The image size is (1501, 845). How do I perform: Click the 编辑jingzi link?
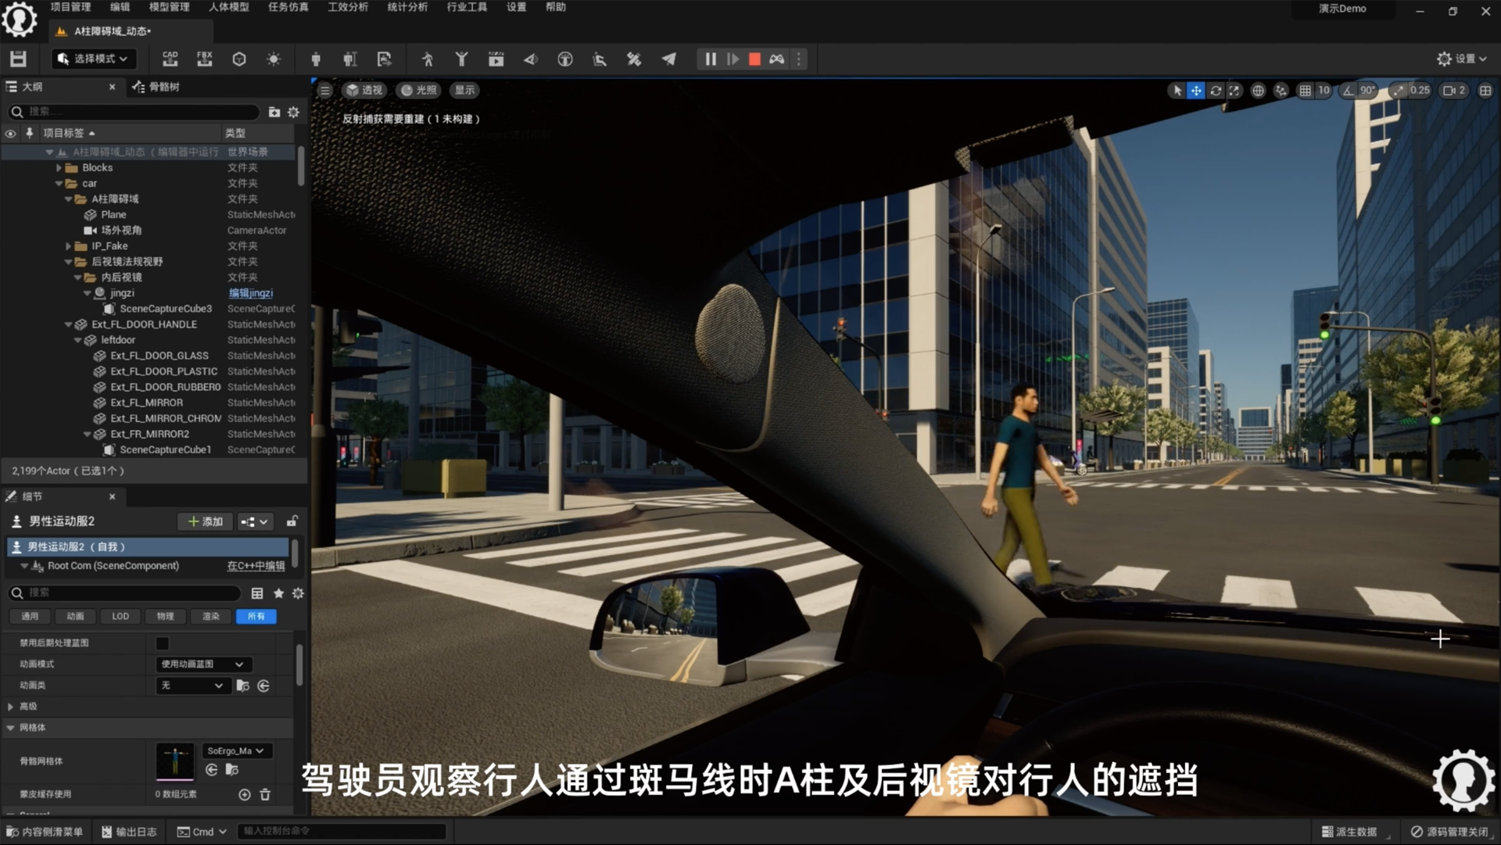pos(250,293)
